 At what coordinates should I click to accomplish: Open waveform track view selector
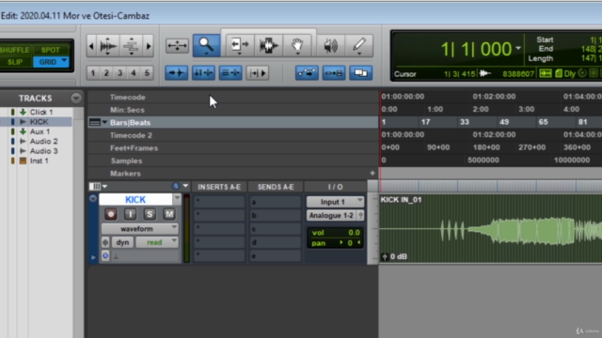click(x=140, y=229)
